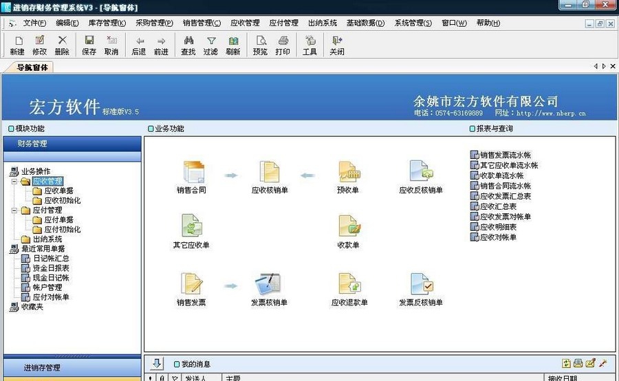Open the 基础数据(D) menu
Image resolution: width=619 pixels, height=381 pixels.
[366, 23]
